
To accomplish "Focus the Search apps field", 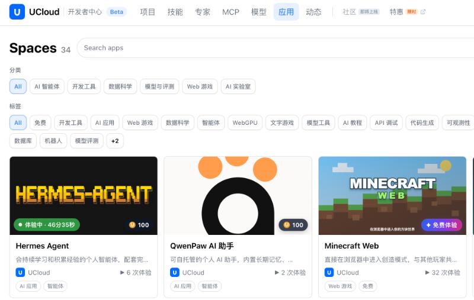I will pyautogui.click(x=275, y=48).
